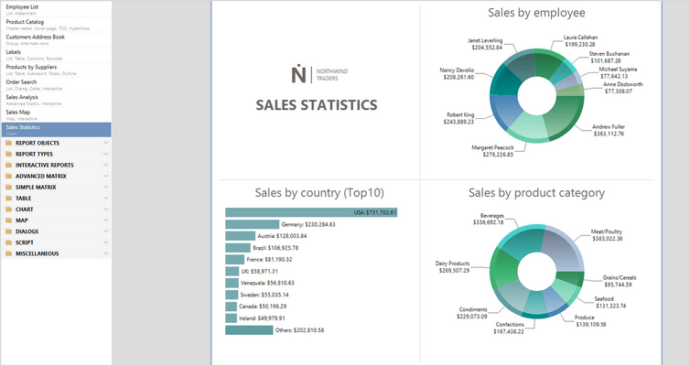The height and width of the screenshot is (366, 690).
Task: Click the MAP folder icon
Action: coord(8,220)
